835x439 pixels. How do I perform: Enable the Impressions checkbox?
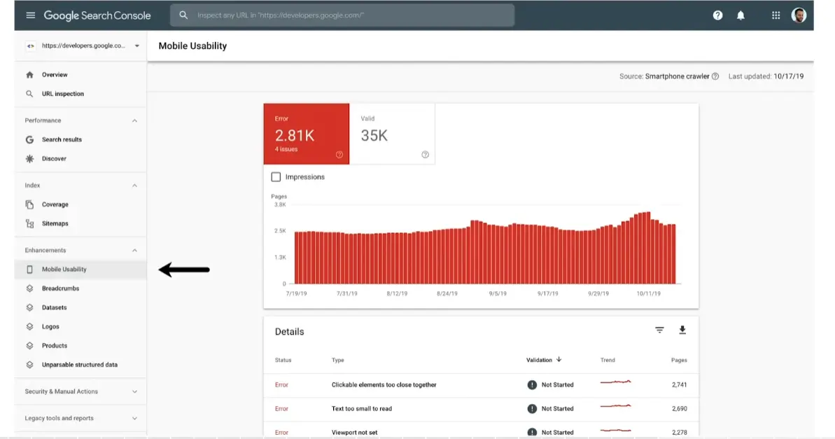(276, 177)
